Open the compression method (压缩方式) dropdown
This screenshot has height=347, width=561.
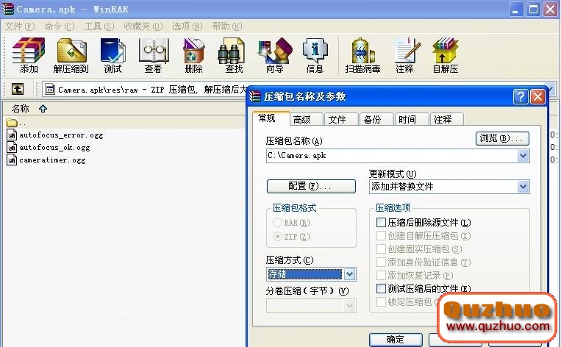pos(349,274)
